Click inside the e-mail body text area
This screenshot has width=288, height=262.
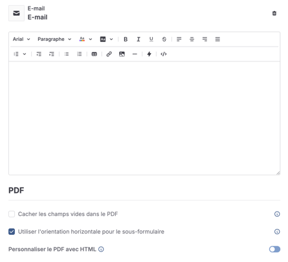tap(144, 118)
